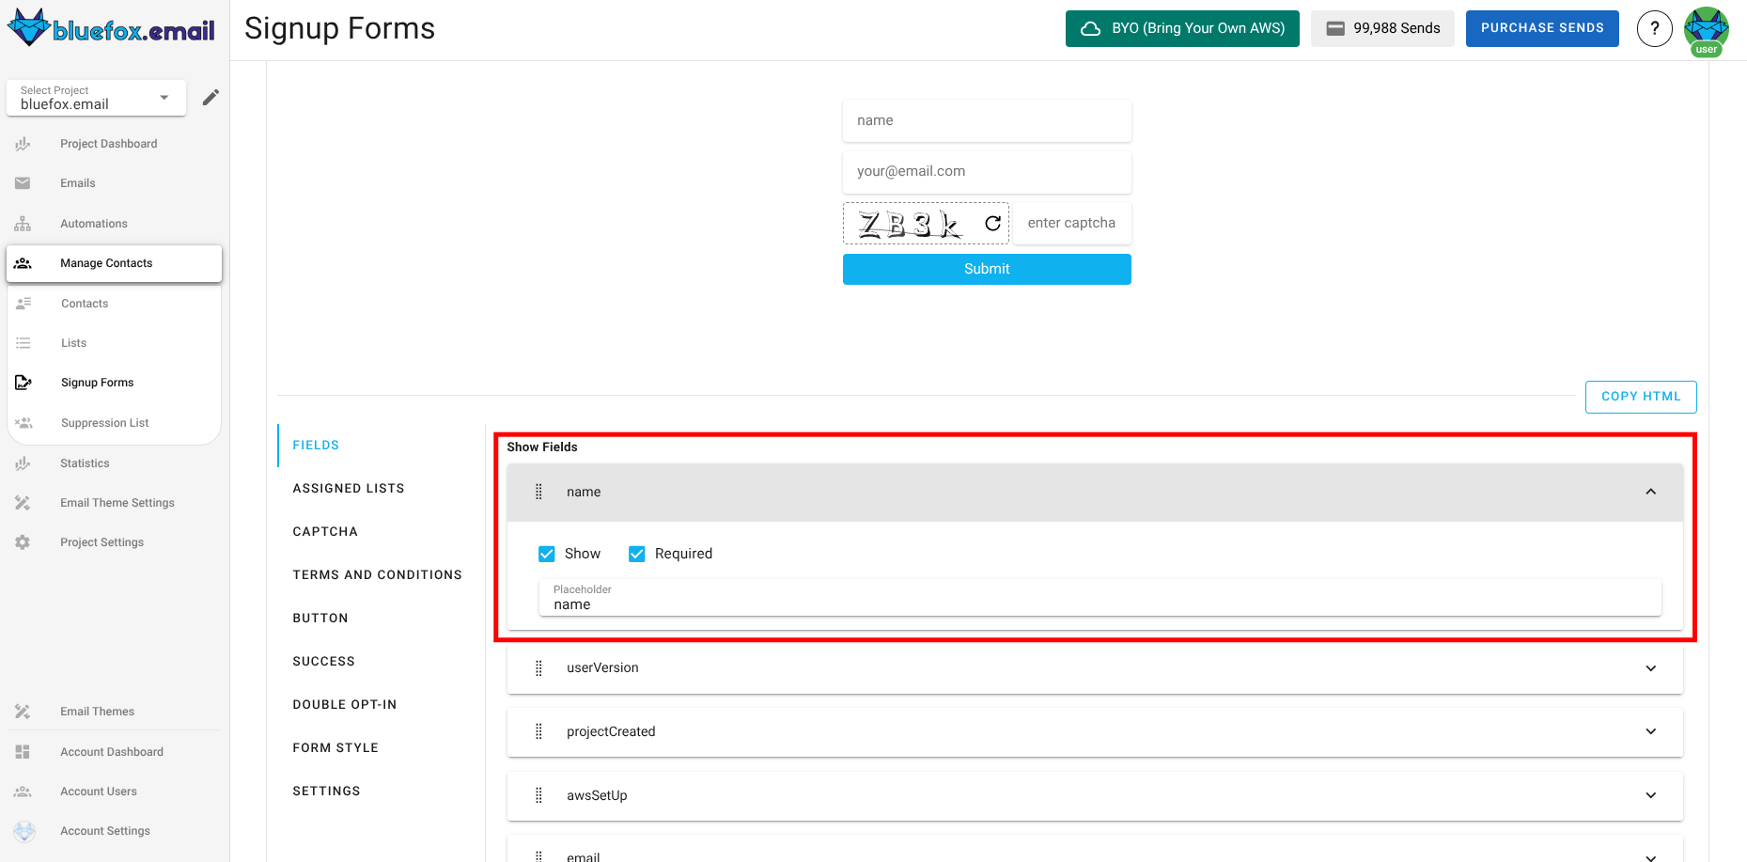Click the Statistics icon in sidebar
Viewport: 1747px width, 862px height.
tap(23, 462)
